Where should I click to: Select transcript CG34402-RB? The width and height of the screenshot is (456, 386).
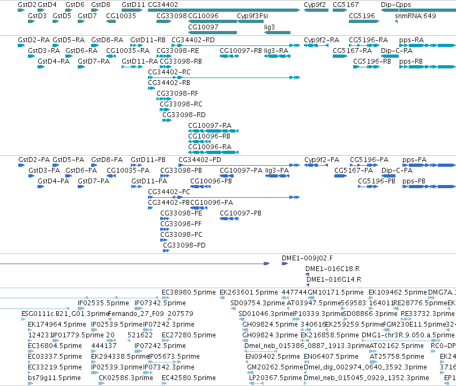169,83
